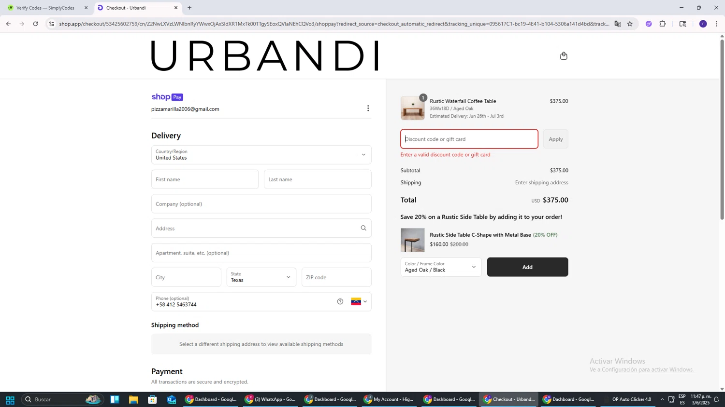
Task: Click the phone number help icon
Action: (340, 301)
